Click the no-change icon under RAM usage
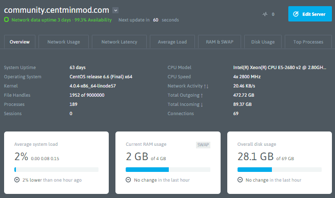 pyautogui.click(x=128, y=180)
